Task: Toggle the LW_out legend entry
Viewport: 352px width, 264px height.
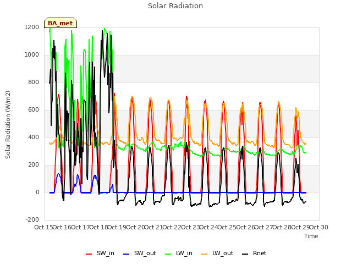Action: pyautogui.click(x=217, y=254)
